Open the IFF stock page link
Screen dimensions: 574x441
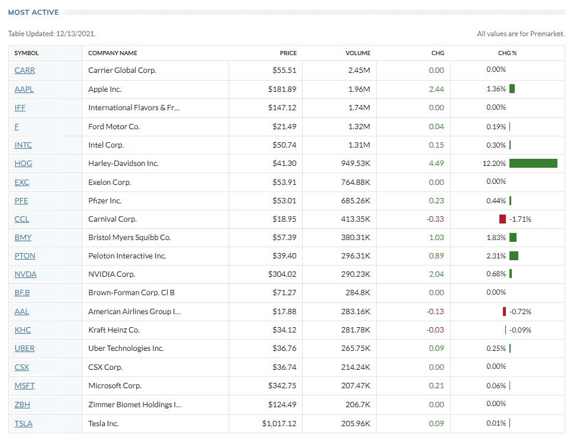20,108
